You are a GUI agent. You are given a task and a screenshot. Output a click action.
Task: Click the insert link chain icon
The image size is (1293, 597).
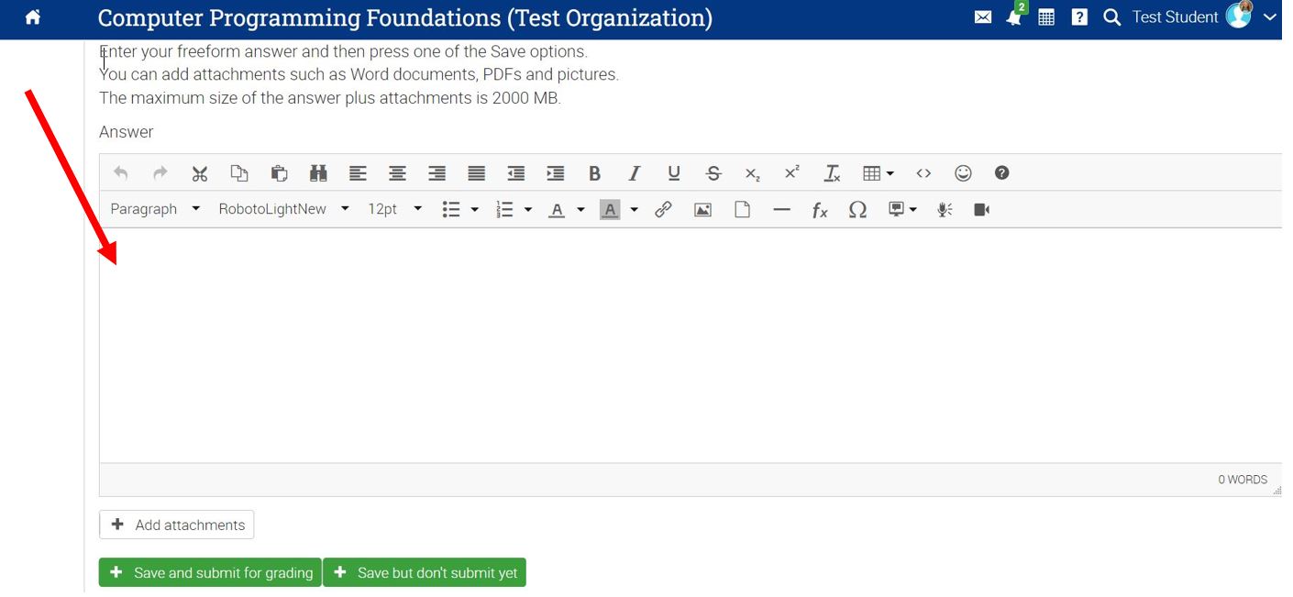pyautogui.click(x=663, y=210)
